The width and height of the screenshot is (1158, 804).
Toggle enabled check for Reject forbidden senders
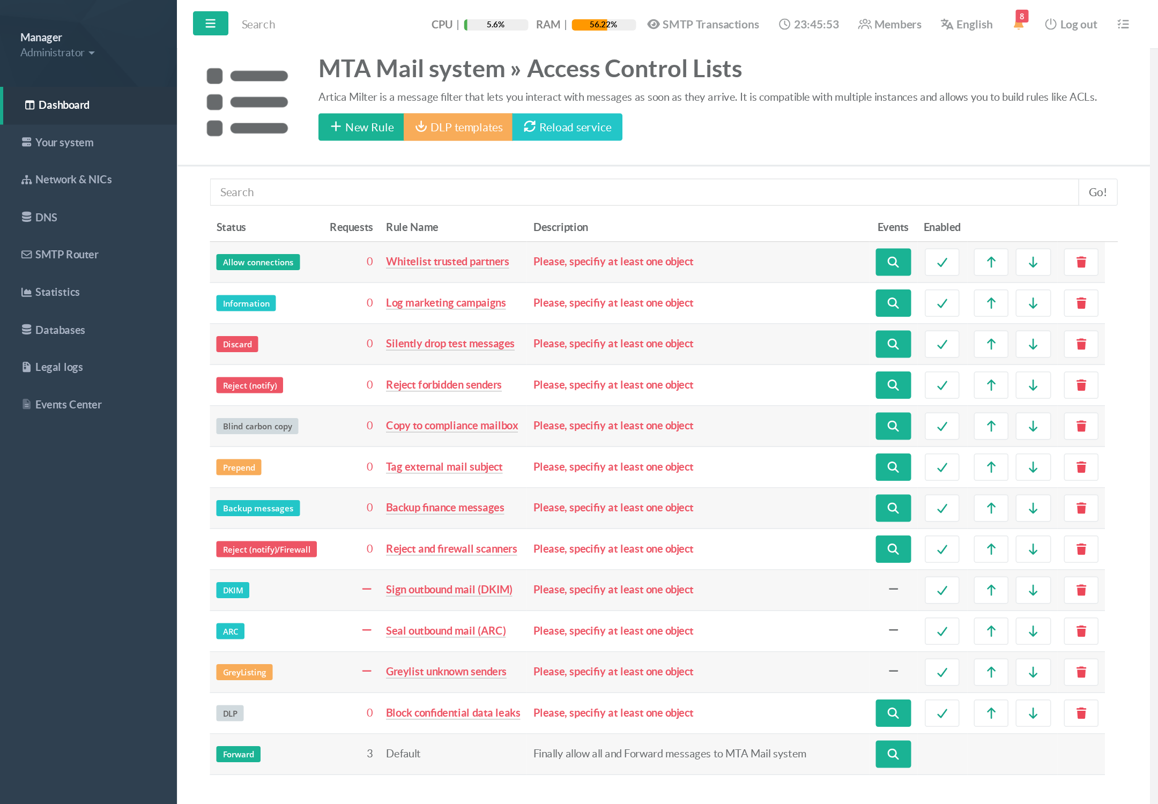942,385
